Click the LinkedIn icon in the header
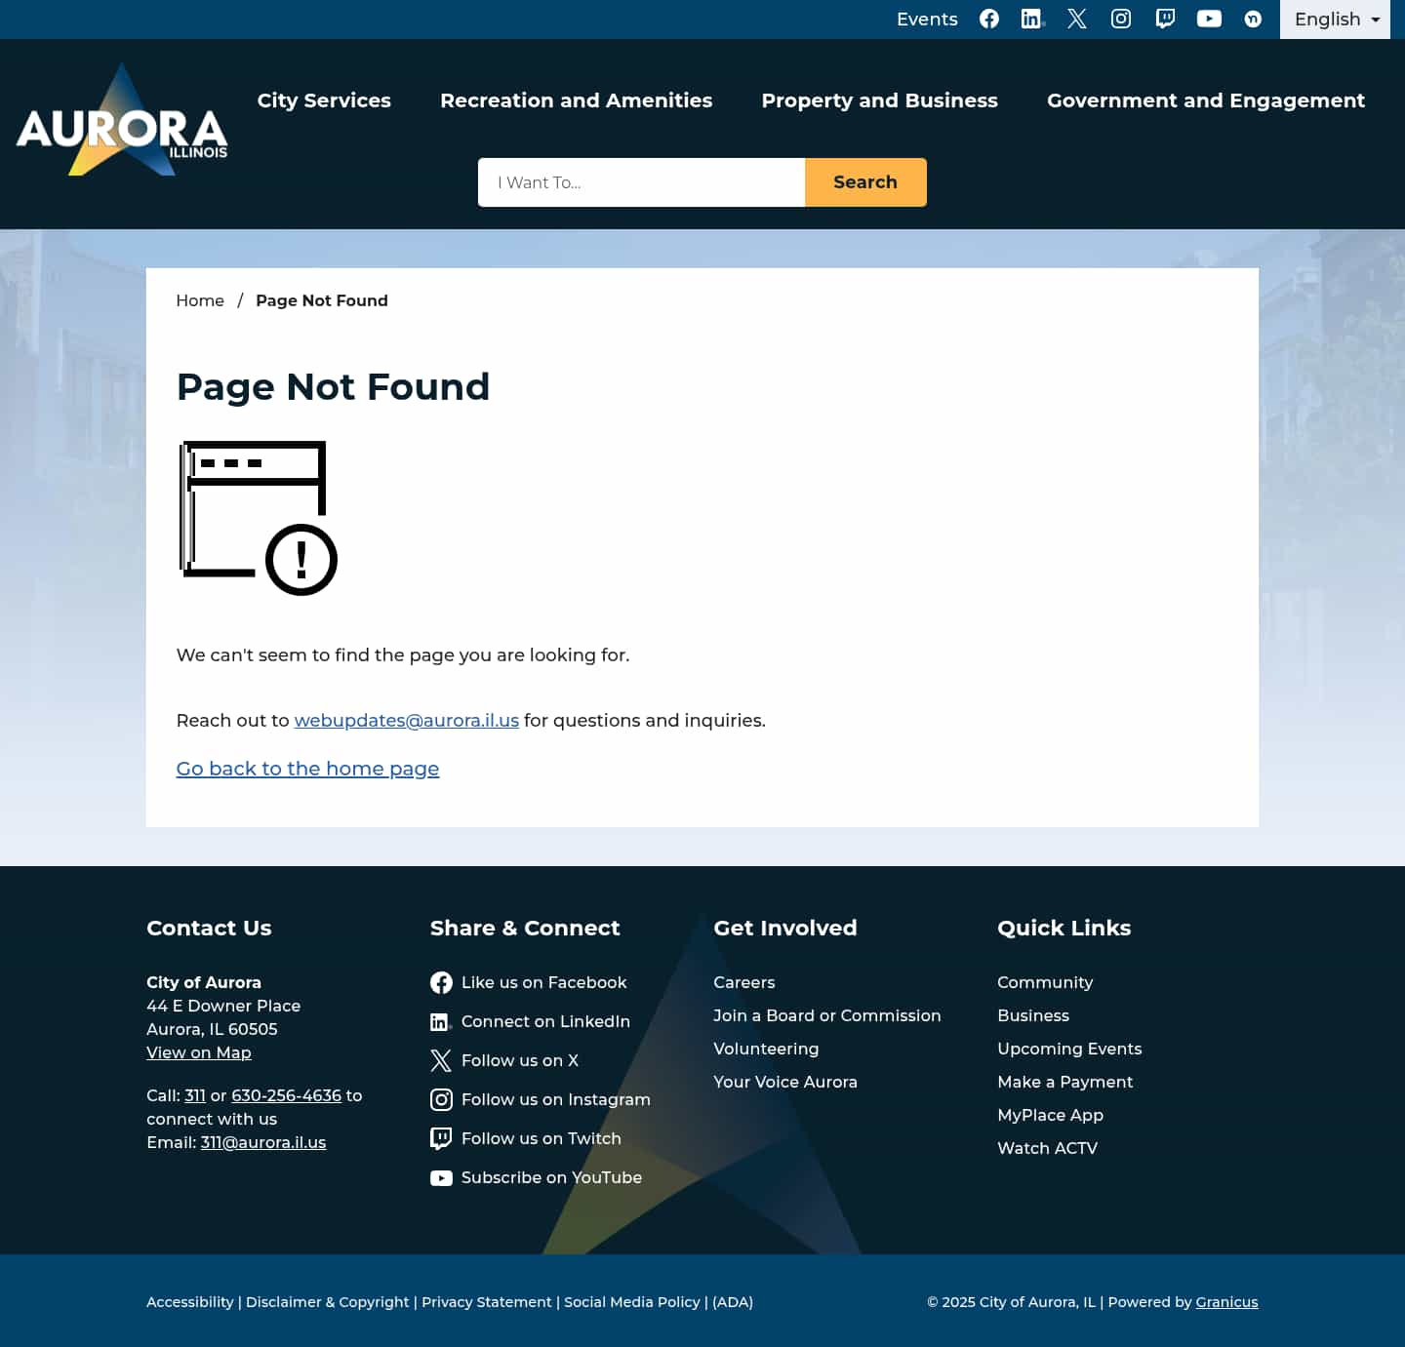Image resolution: width=1405 pixels, height=1347 pixels. click(x=1032, y=19)
